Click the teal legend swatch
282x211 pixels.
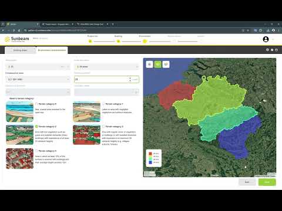(x=150, y=159)
